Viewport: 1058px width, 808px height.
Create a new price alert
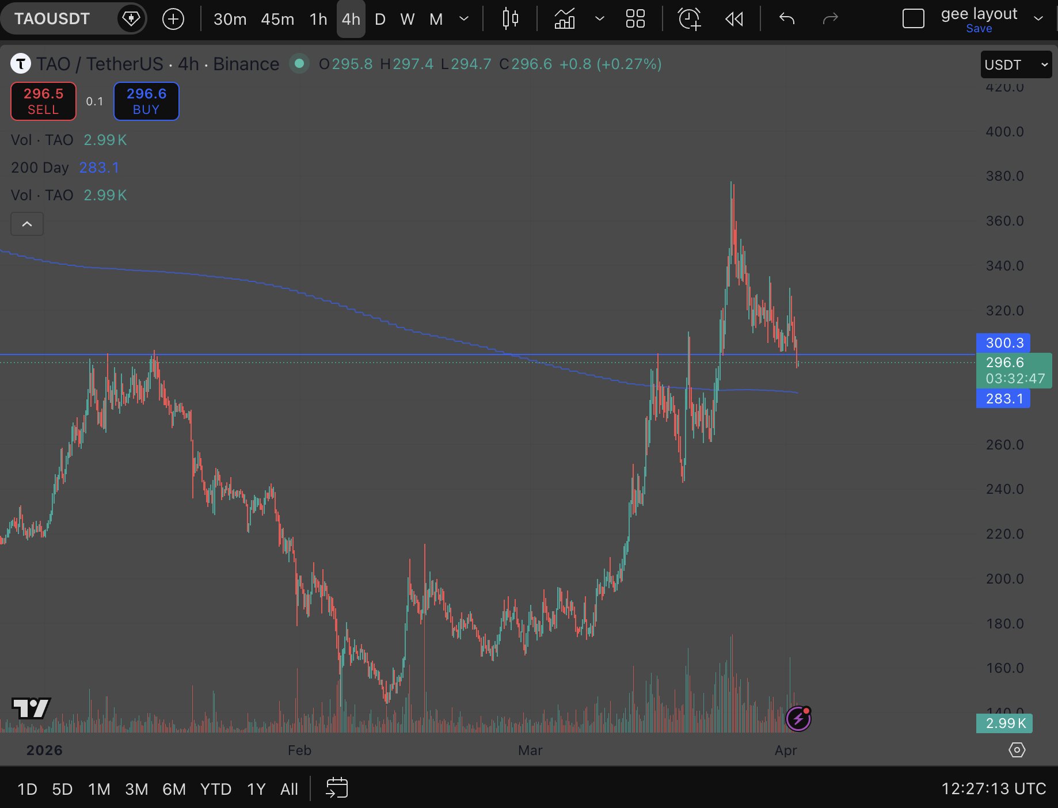tap(689, 19)
